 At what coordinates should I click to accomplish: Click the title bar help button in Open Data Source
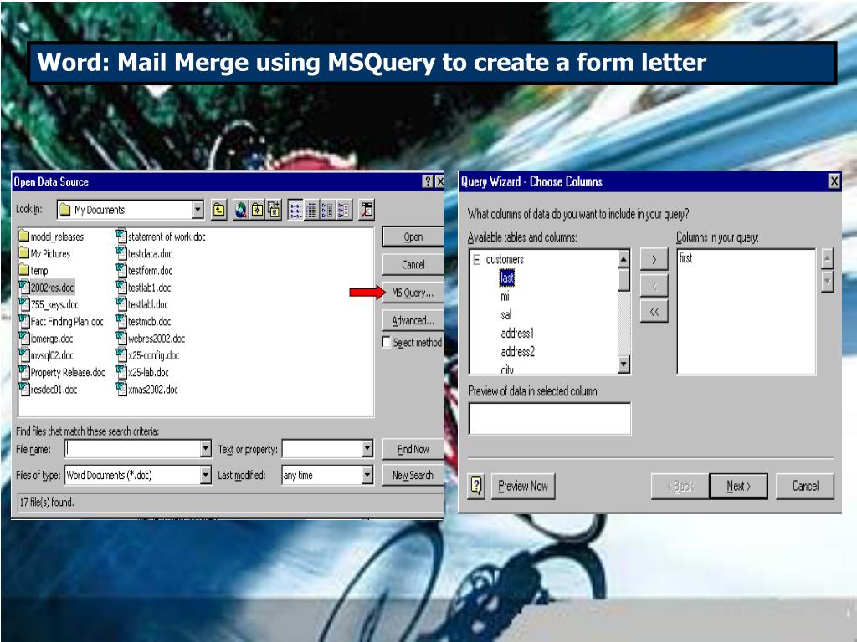(428, 181)
